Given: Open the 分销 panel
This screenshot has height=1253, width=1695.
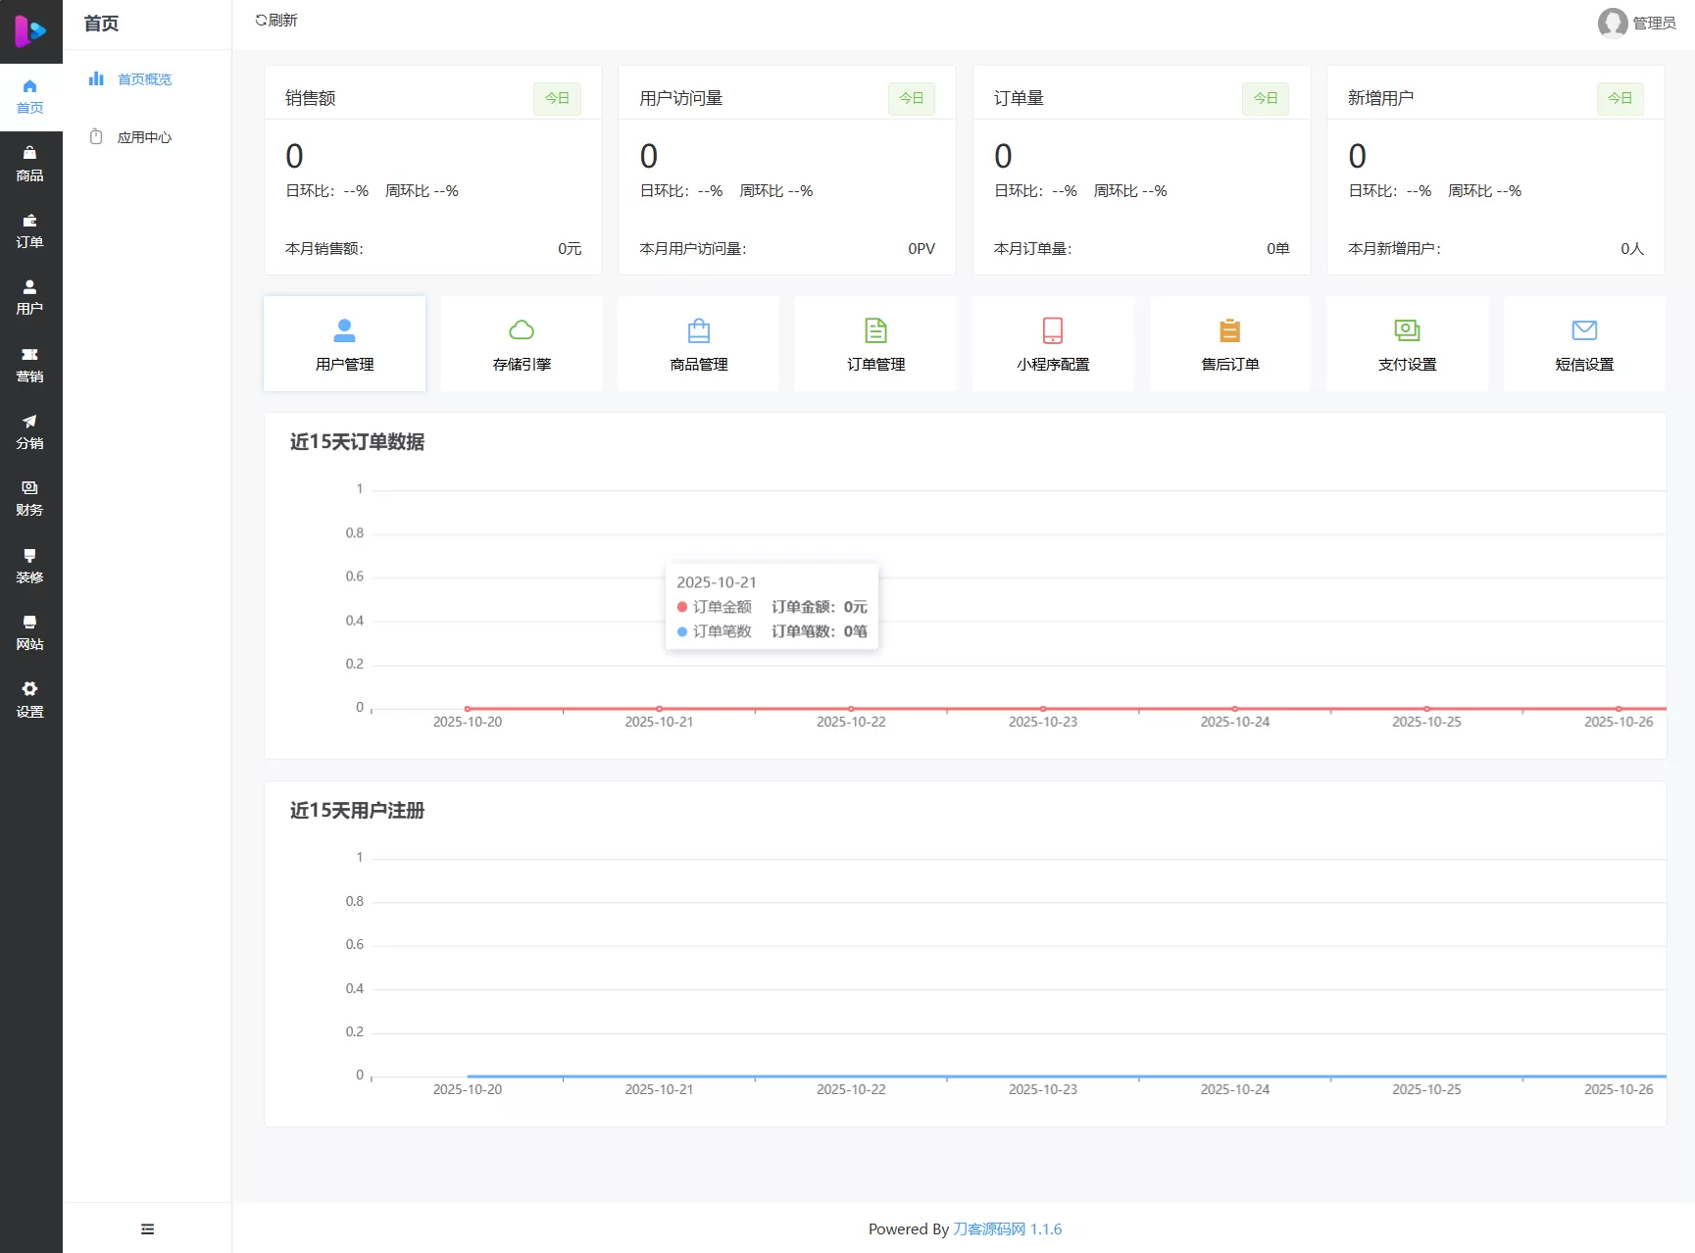Looking at the screenshot, I should pyautogui.click(x=30, y=431).
